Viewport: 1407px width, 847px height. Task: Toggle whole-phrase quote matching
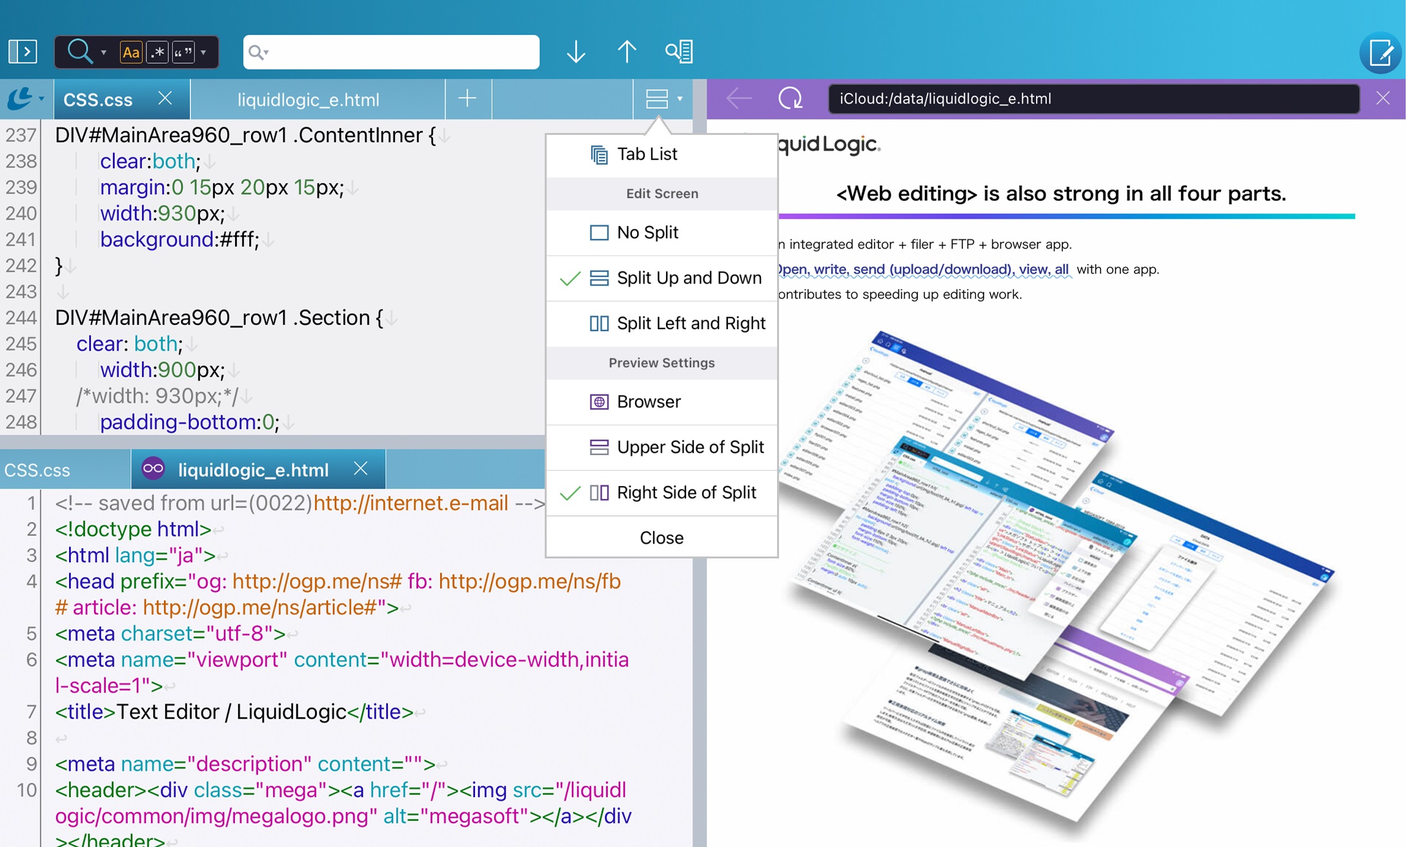183,51
